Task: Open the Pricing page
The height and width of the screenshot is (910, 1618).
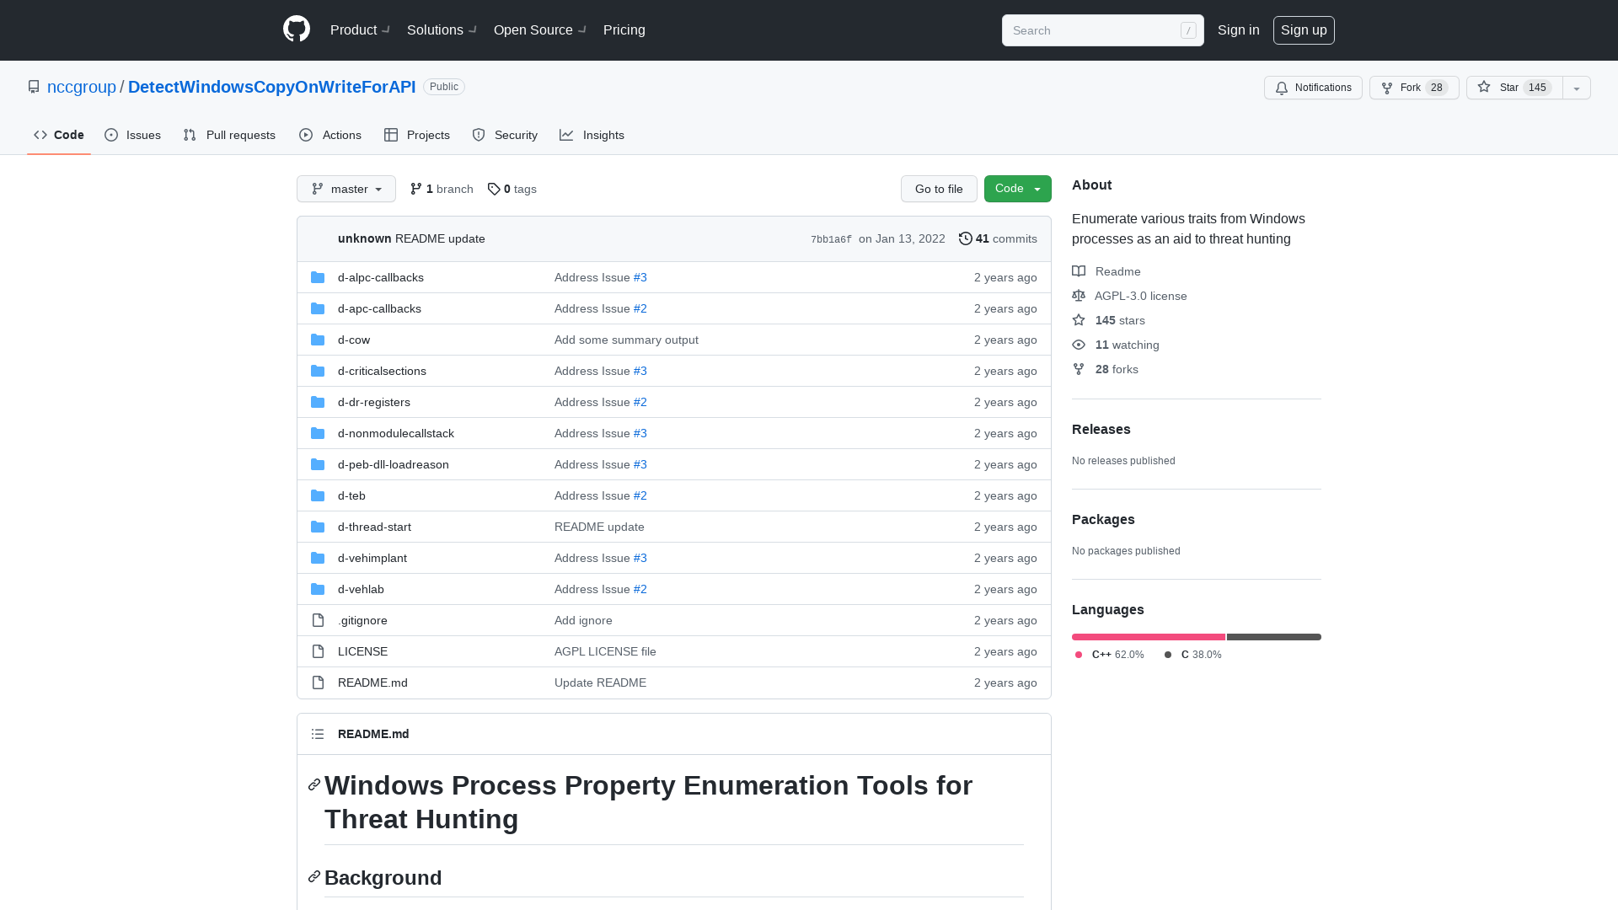Action: pyautogui.click(x=624, y=29)
